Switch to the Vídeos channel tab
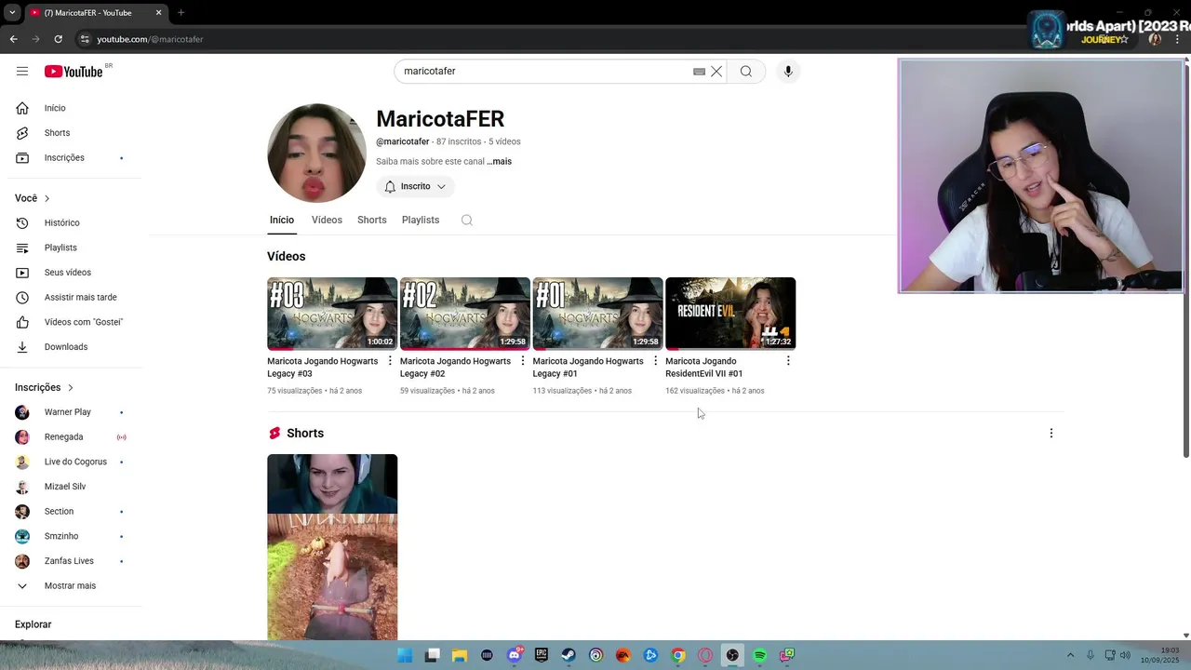Image resolution: width=1191 pixels, height=670 pixels. click(327, 220)
